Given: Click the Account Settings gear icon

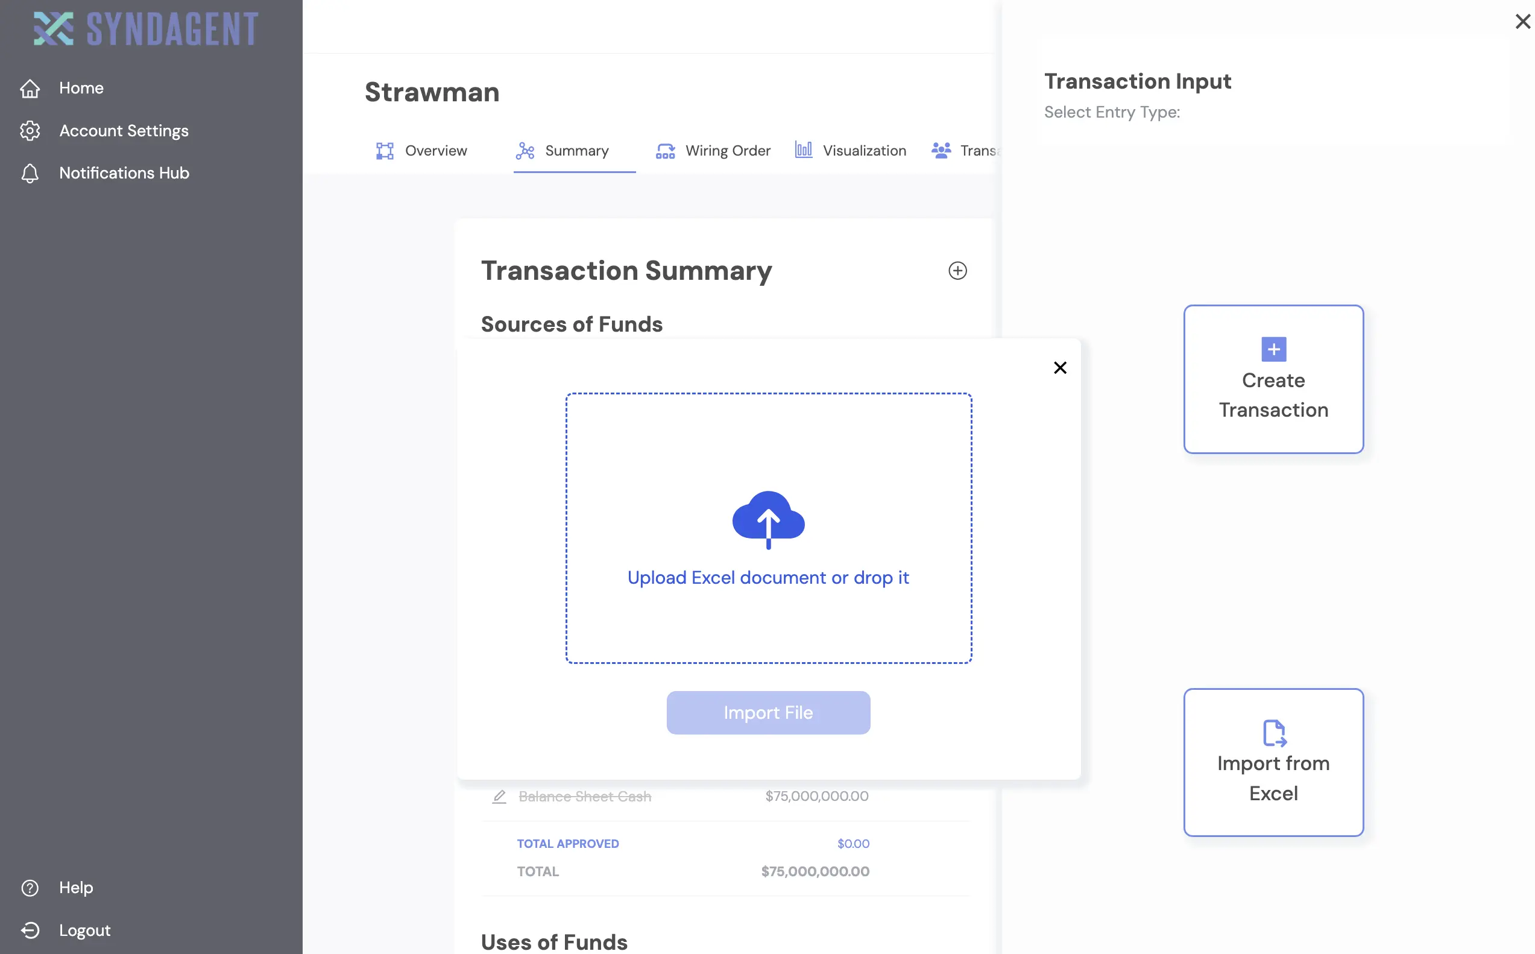Looking at the screenshot, I should pyautogui.click(x=30, y=131).
